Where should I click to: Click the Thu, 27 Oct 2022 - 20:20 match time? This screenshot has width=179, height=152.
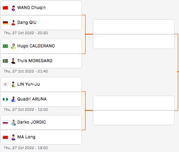26,33
